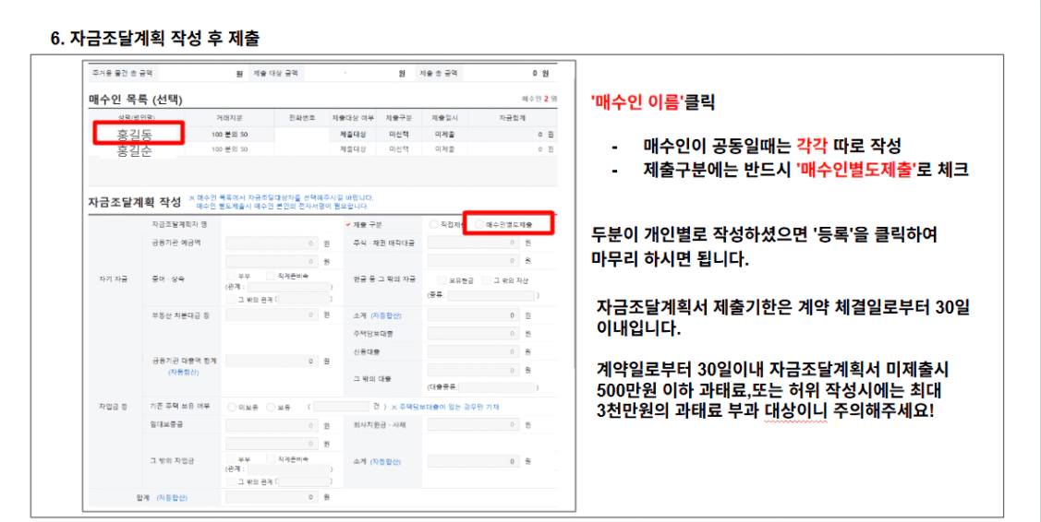
Task: Select 미보유 for 기존 주택 보유 여부
Action: coord(233,406)
